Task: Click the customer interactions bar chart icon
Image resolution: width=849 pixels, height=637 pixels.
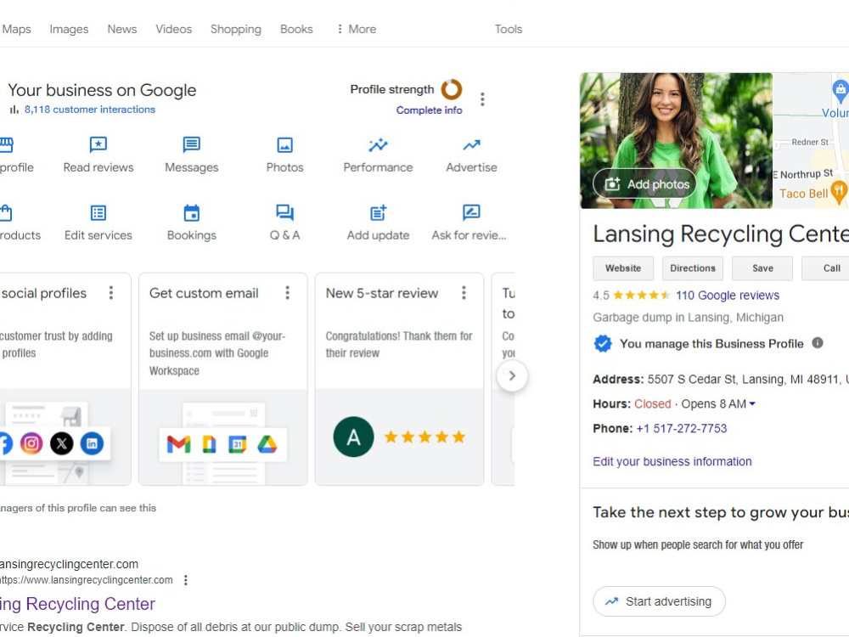Action: pyautogui.click(x=14, y=110)
